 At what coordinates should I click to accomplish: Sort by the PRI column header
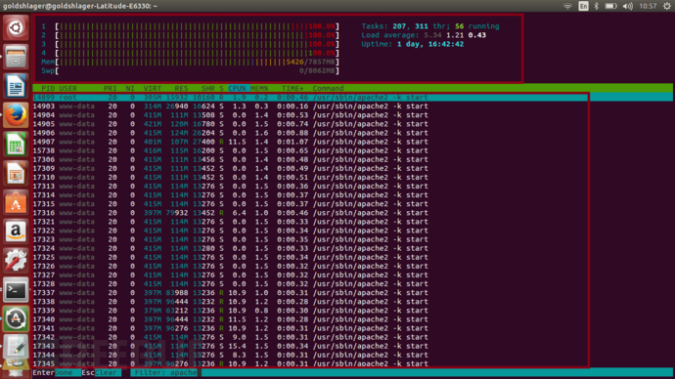pos(111,88)
